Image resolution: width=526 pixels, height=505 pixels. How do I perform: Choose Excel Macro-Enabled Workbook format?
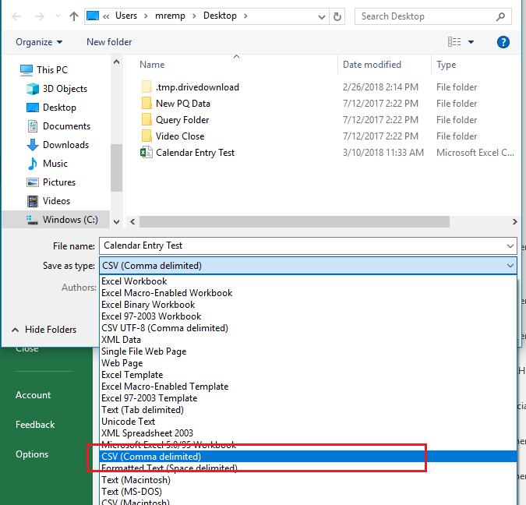tap(167, 293)
